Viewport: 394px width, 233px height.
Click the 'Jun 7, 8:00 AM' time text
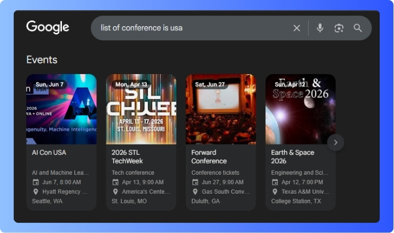61,182
